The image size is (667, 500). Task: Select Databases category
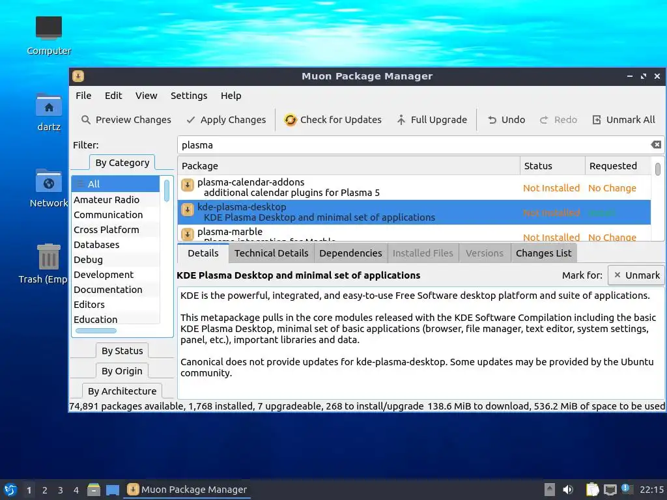click(116, 245)
